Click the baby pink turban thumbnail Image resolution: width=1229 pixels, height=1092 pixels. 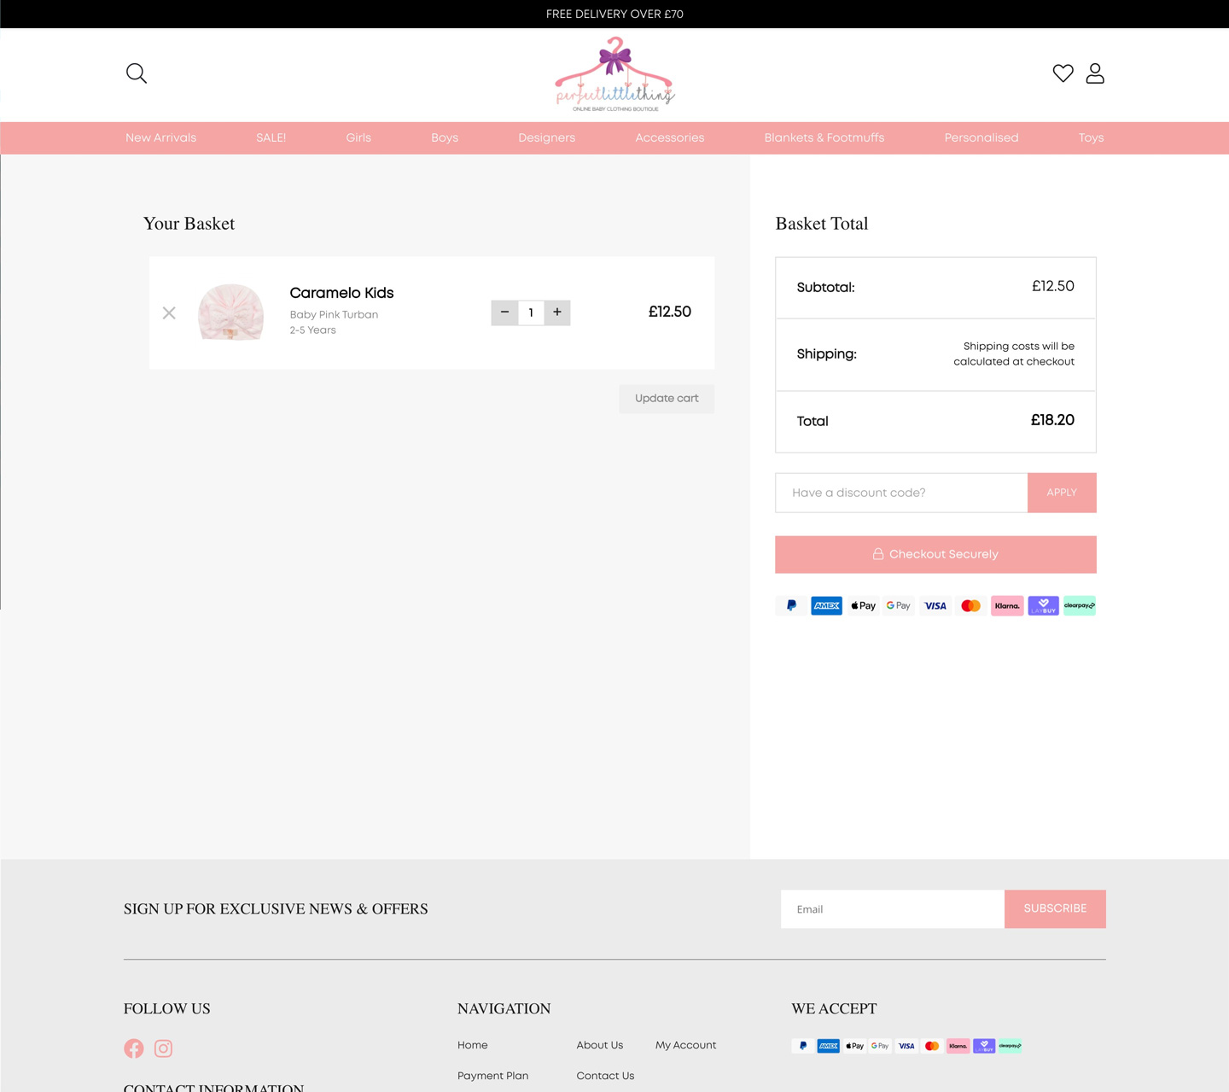pos(230,312)
